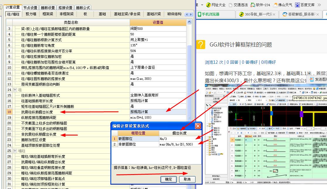This screenshot has height=189, width=327.
Task: Select the max(Hn/6,hc(D),500) cell
Action: [x=180, y=144]
